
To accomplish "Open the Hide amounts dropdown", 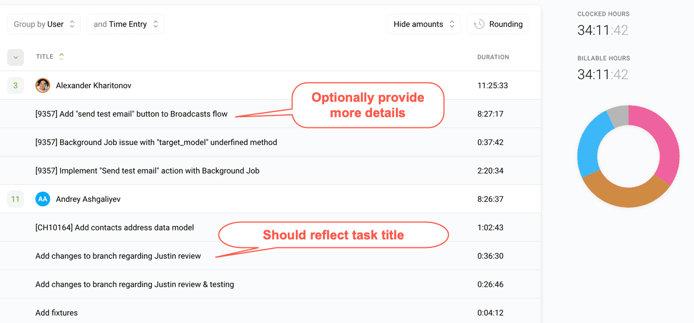I will click(423, 24).
